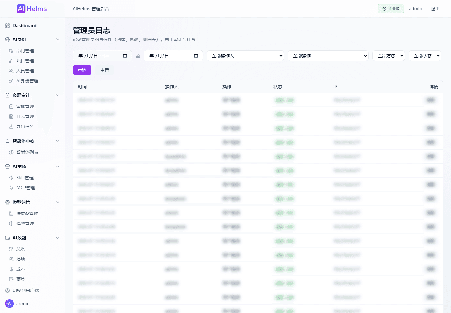451x313 pixels.
Task: Click the 模型纳管 chip icon
Action: (8, 202)
